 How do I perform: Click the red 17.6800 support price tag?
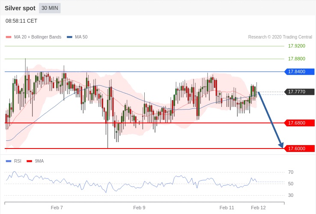coord(299,123)
